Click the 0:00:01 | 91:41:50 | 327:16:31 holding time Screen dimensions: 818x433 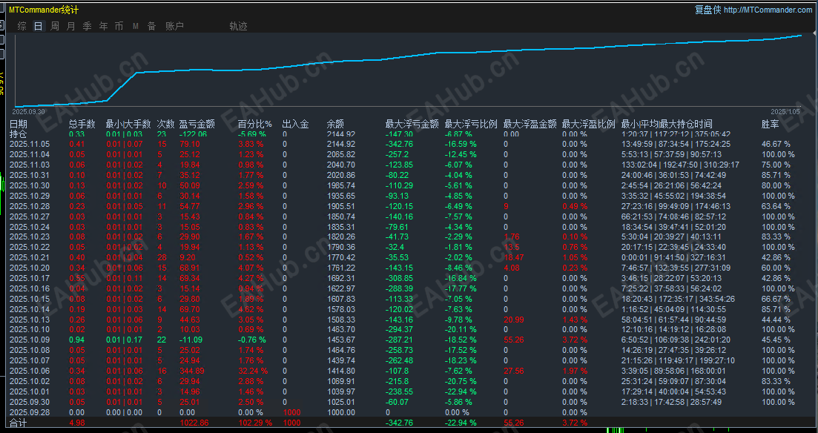pyautogui.click(x=673, y=257)
